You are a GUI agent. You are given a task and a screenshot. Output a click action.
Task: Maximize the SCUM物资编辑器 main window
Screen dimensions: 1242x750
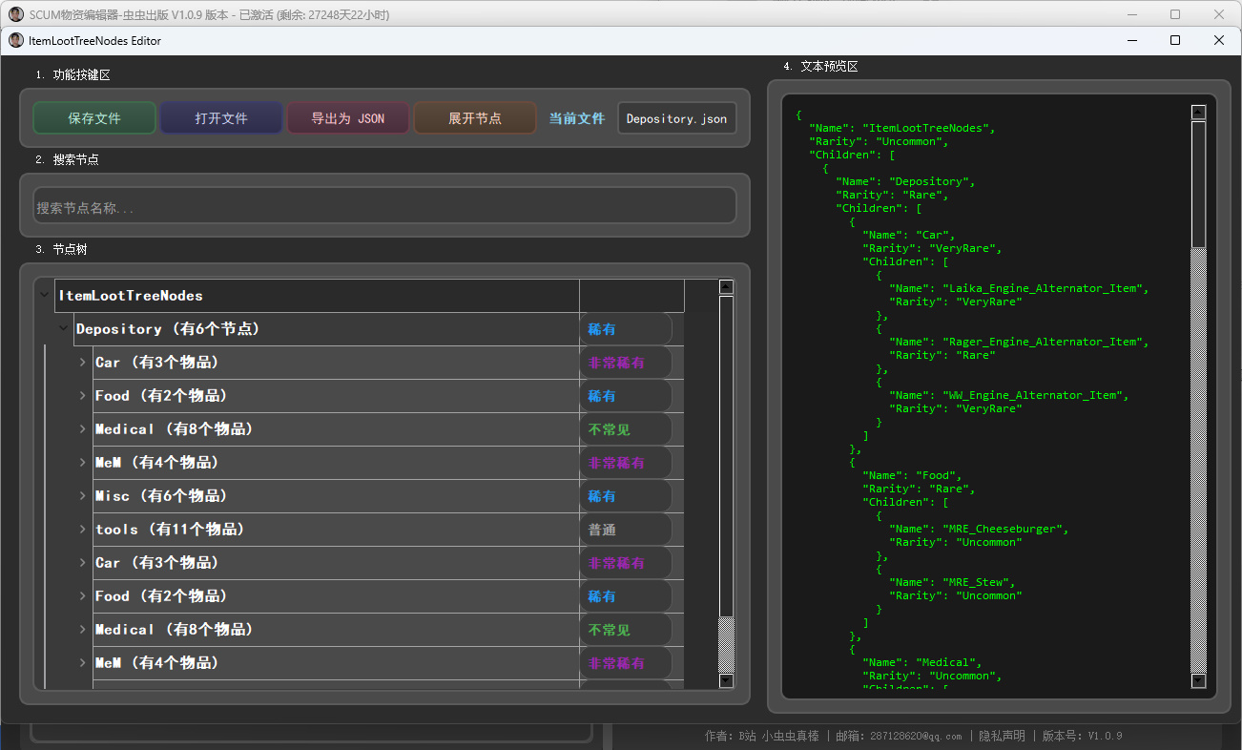(1175, 14)
